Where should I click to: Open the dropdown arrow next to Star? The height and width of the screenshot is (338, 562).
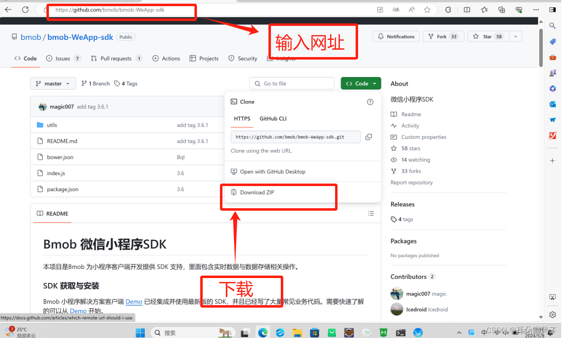pos(516,37)
